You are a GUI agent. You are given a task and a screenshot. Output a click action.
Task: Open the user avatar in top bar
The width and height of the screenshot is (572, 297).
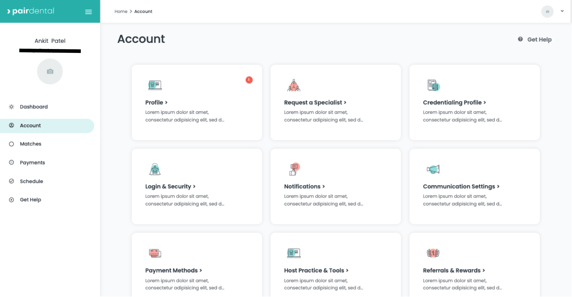(547, 11)
